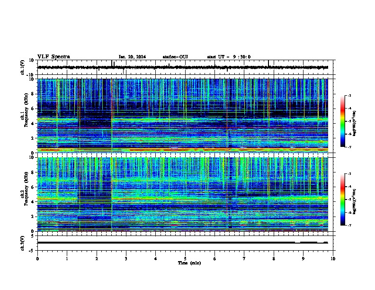Click time axis tick label "4"
375x290 pixels.
click(156, 259)
